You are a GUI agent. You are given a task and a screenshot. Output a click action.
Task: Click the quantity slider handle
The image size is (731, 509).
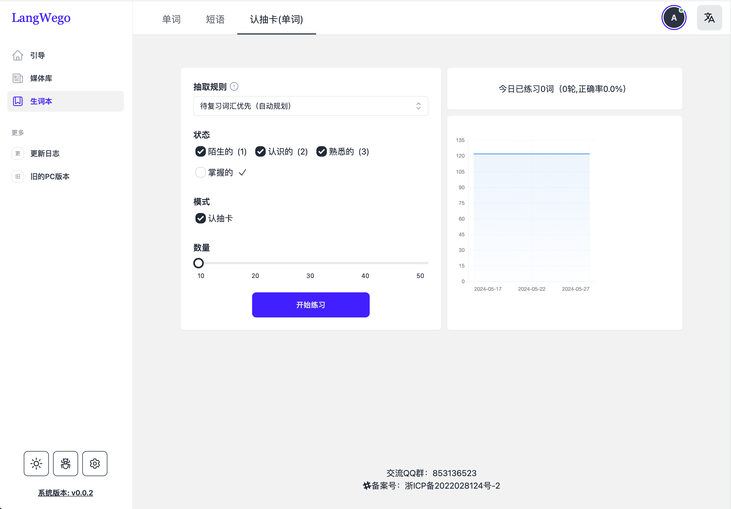pos(198,263)
